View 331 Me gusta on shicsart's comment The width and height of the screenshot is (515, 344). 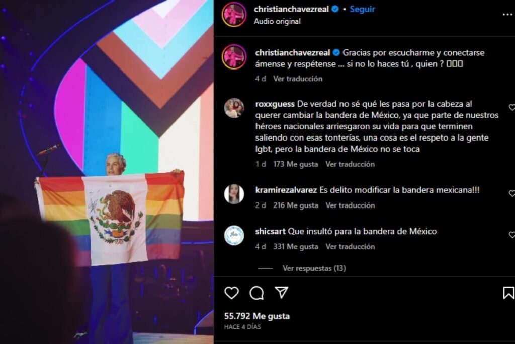click(296, 247)
